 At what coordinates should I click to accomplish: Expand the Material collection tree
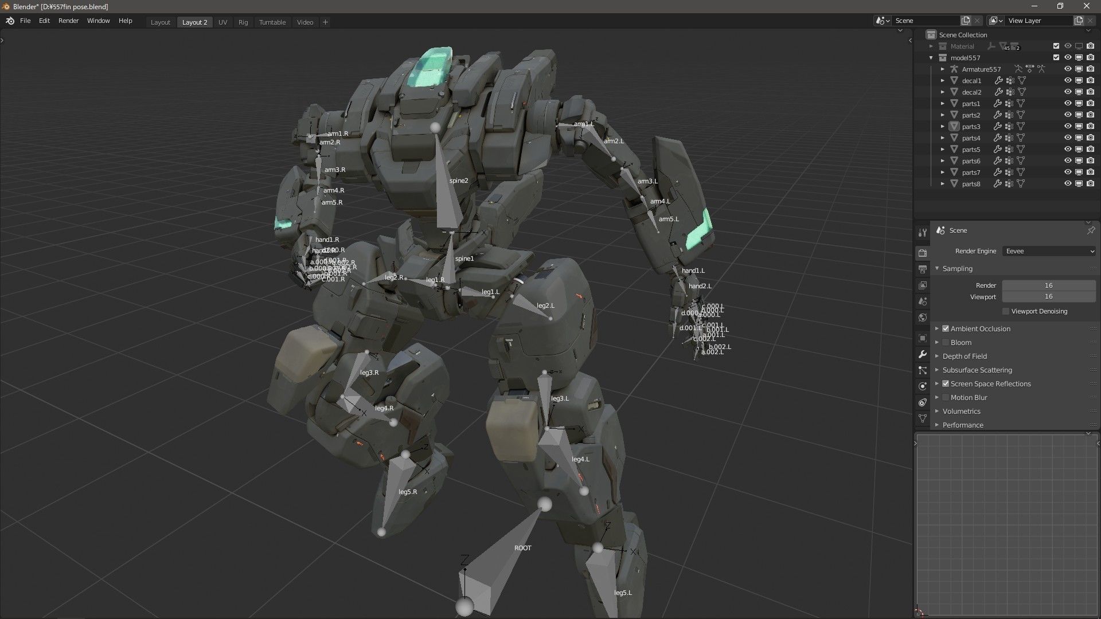point(931,46)
